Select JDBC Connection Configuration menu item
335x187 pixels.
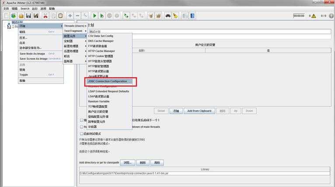pyautogui.click(x=110, y=81)
